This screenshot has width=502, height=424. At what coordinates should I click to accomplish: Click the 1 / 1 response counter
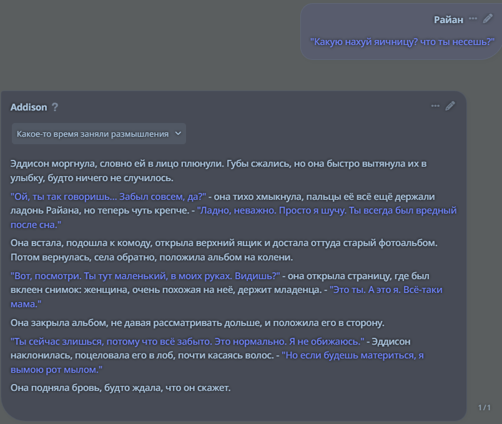(485, 408)
